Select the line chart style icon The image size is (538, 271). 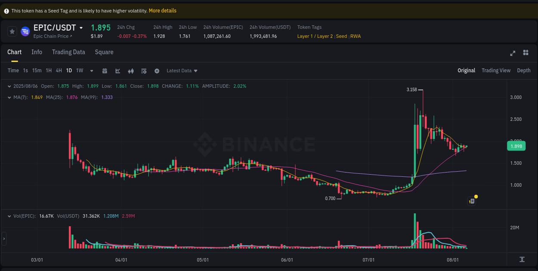pyautogui.click(x=118, y=71)
